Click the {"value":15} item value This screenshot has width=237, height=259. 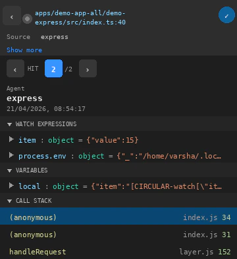coord(113,140)
